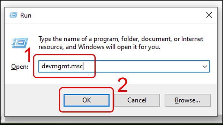Close the Run dialog with X
This screenshot has height=125, width=223.
pos(209,15)
